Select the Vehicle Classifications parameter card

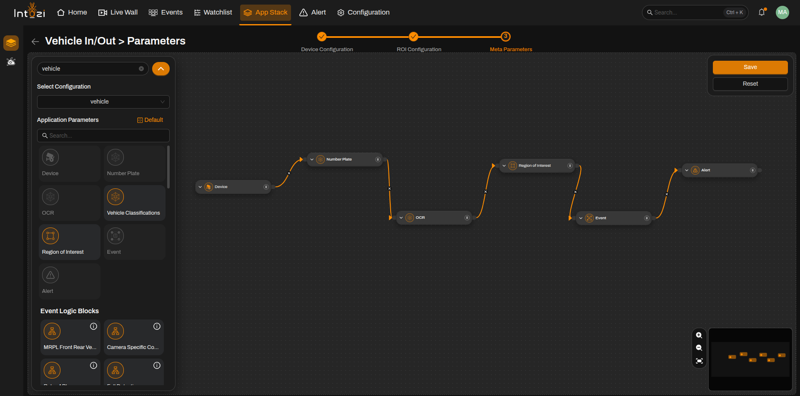pyautogui.click(x=135, y=203)
